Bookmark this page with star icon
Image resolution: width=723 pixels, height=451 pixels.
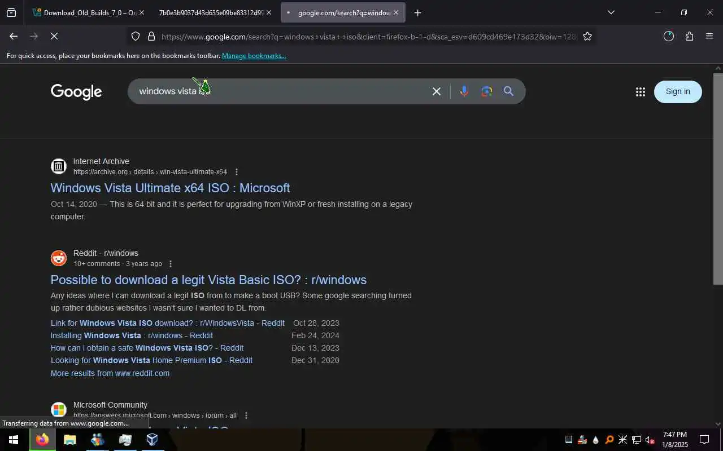coord(587,37)
